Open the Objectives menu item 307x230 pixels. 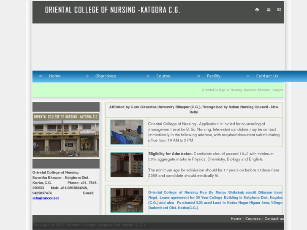tap(106, 76)
